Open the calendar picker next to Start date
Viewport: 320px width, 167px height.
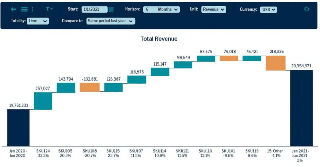tap(111, 10)
